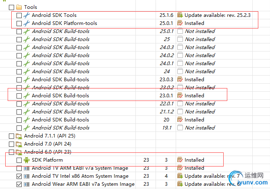Click the wrench icon of Build-tools 24.0.1
The height and width of the screenshot is (189, 270).
[x=27, y=64]
